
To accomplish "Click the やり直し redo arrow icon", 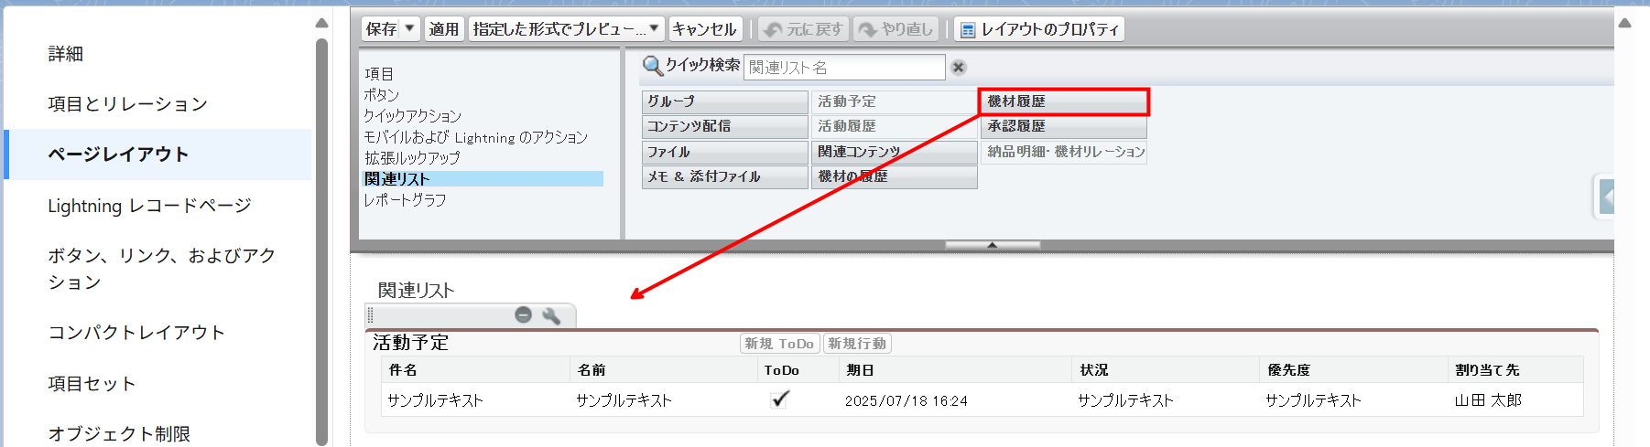I will tap(867, 30).
